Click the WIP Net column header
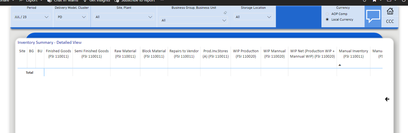The width and height of the screenshot is (408, 133). click(312, 54)
